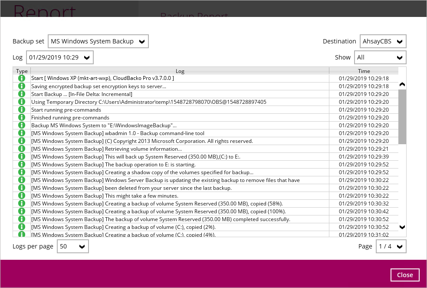Click the scrollbar up arrow

pos(402,84)
